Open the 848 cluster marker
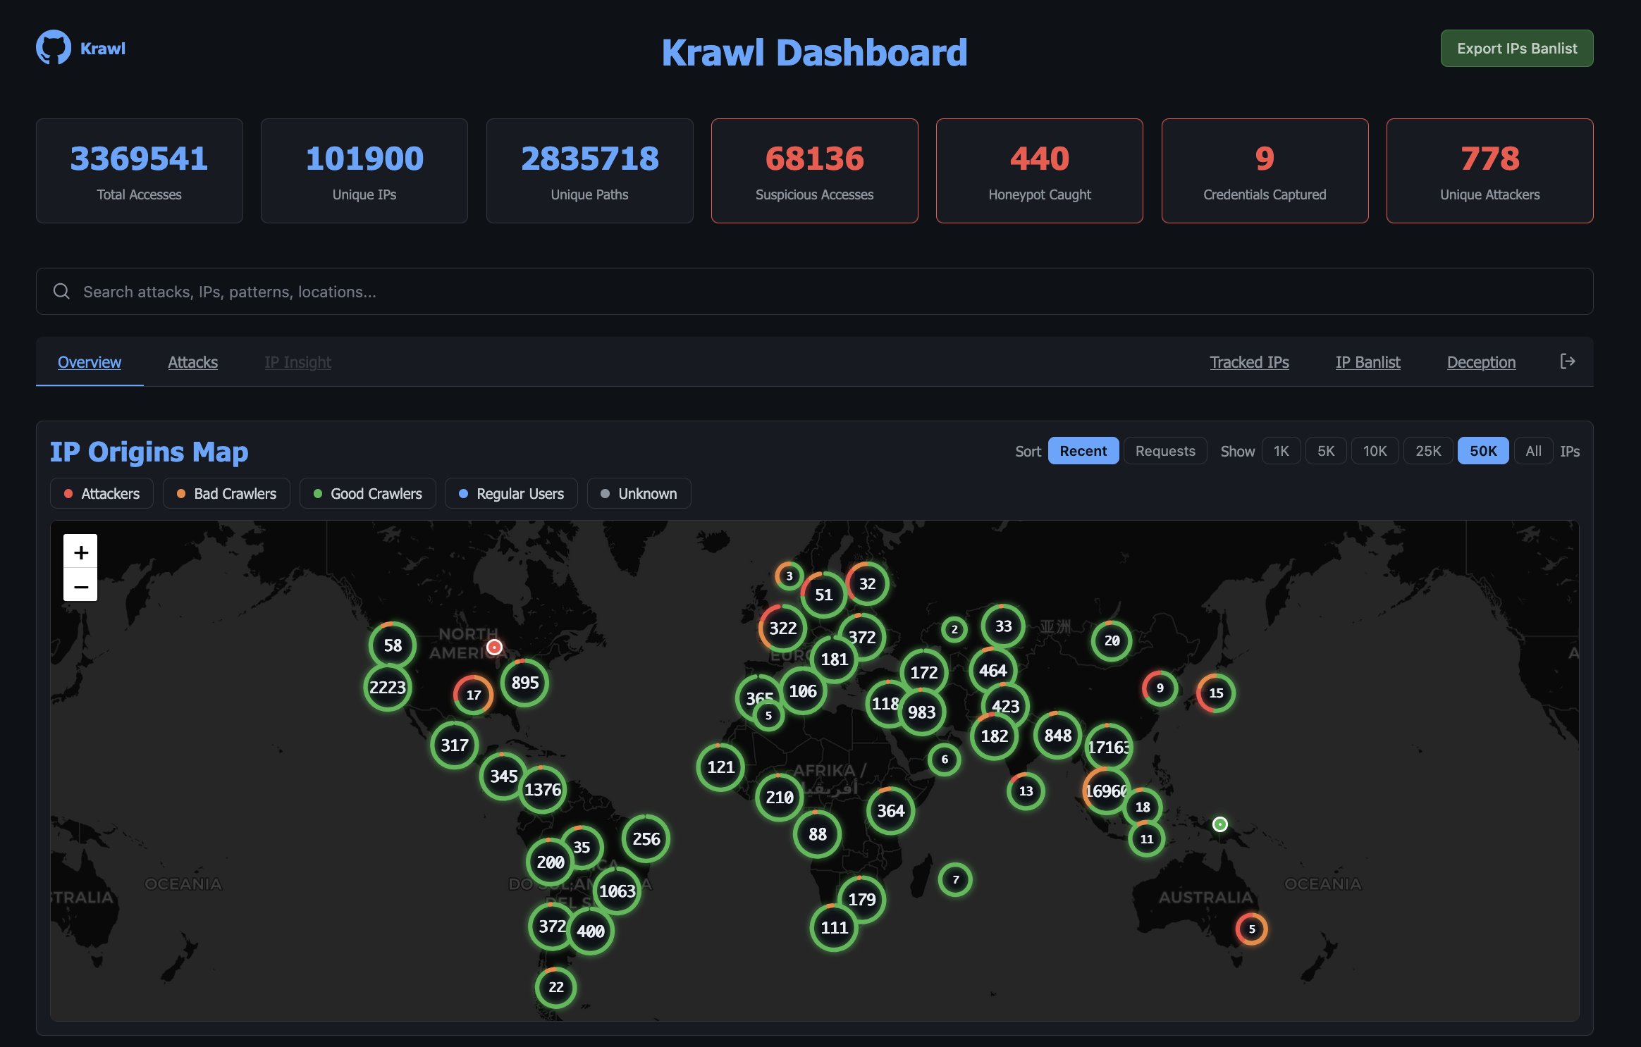This screenshot has width=1641, height=1047. pos(1057,736)
